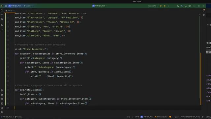Image resolution: width=211 pixels, height=119 pixels.
Task: Click the add_item "iPhone 12" line
Action: [47, 22]
